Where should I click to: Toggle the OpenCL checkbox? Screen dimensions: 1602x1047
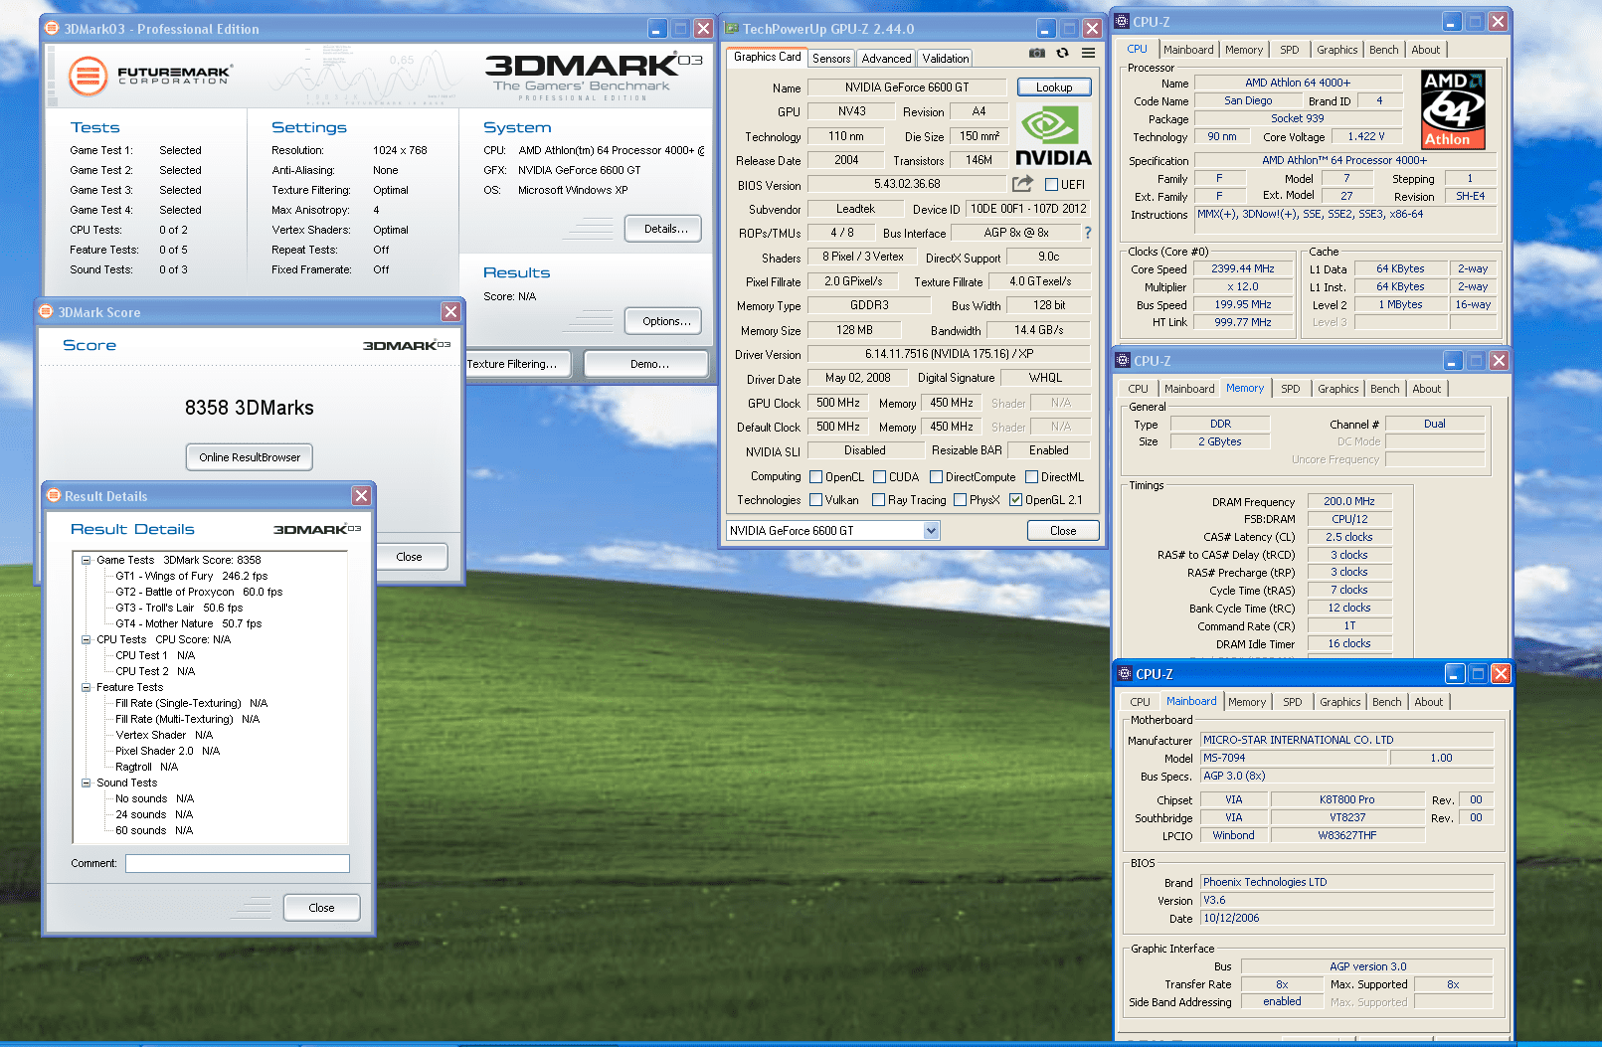pyautogui.click(x=815, y=477)
